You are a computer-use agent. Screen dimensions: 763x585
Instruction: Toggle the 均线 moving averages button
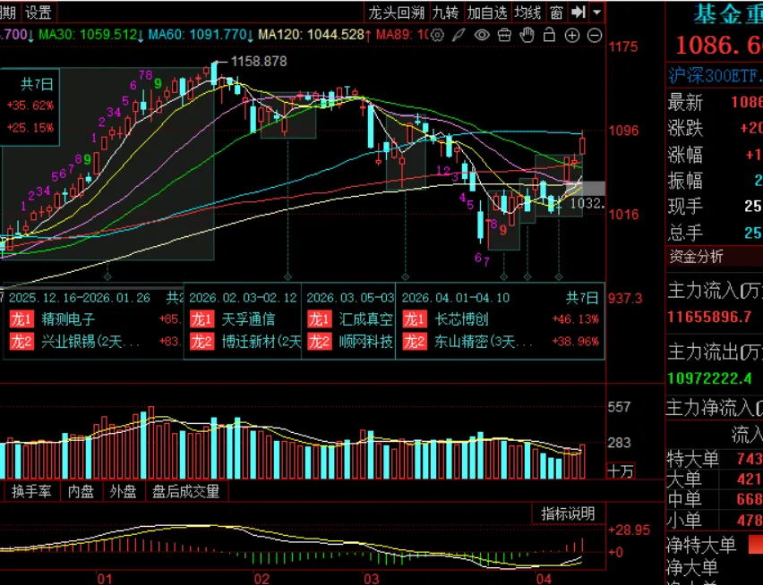point(528,13)
